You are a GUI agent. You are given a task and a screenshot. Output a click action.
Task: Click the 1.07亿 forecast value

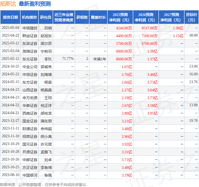[x=127, y=67]
